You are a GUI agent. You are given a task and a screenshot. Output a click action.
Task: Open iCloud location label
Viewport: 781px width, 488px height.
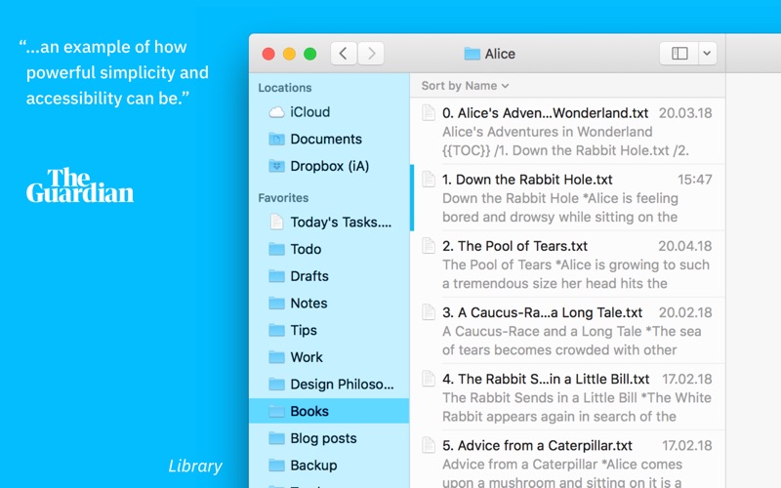[309, 112]
